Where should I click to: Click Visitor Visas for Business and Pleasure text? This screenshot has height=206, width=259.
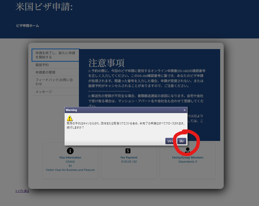[70, 170]
